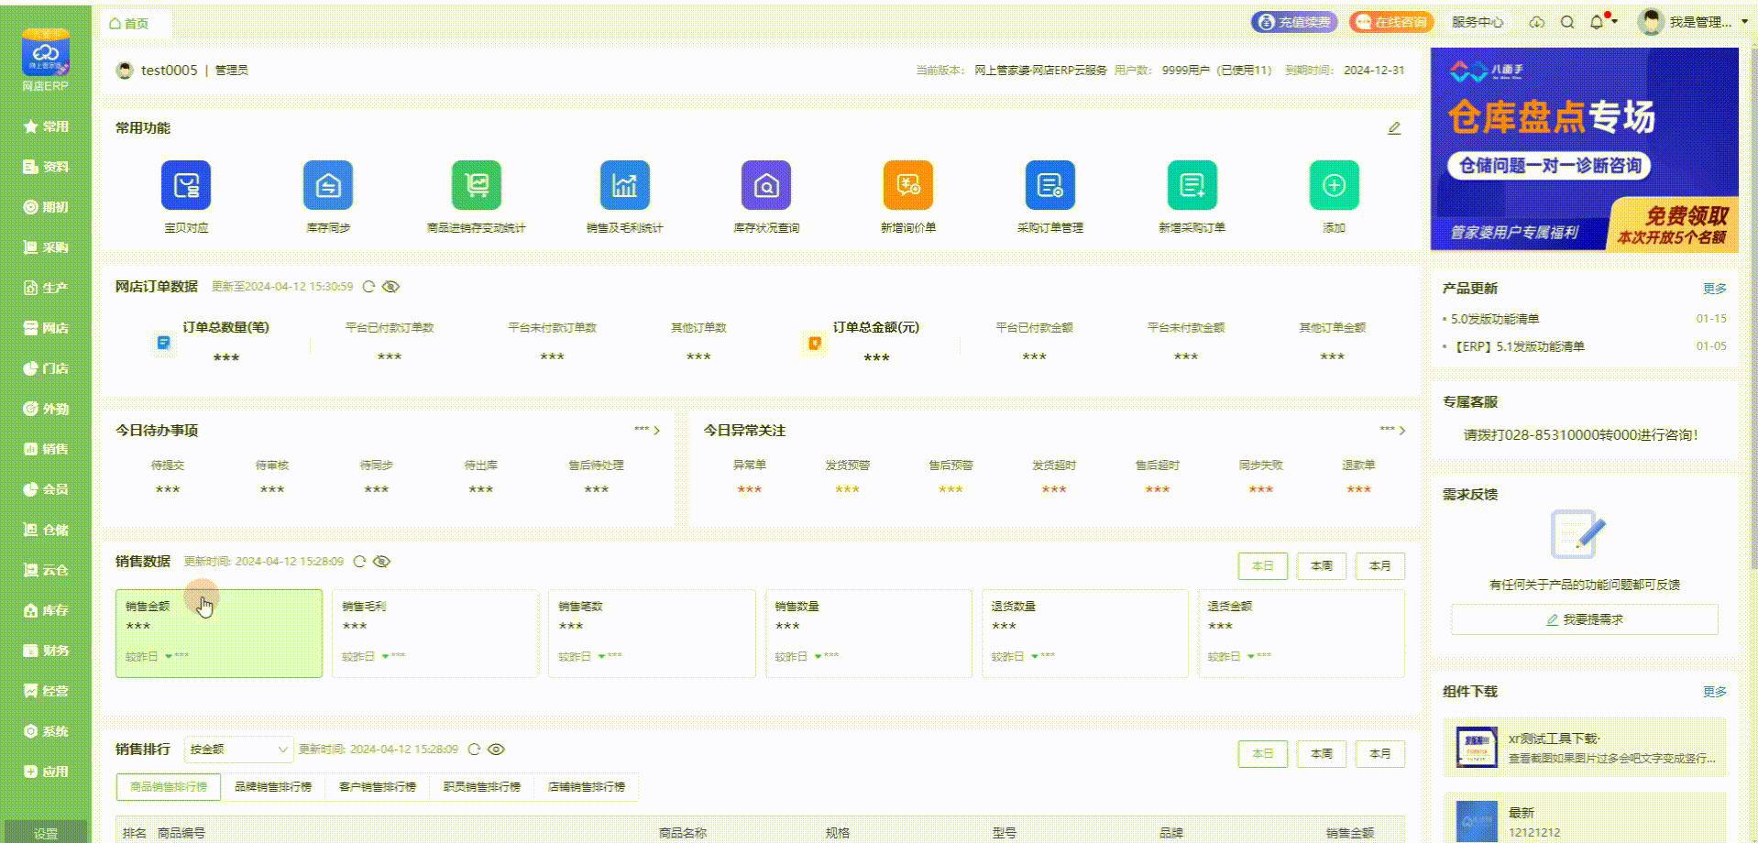Open the 期初 sidebar menu
The image size is (1758, 843).
(x=46, y=207)
